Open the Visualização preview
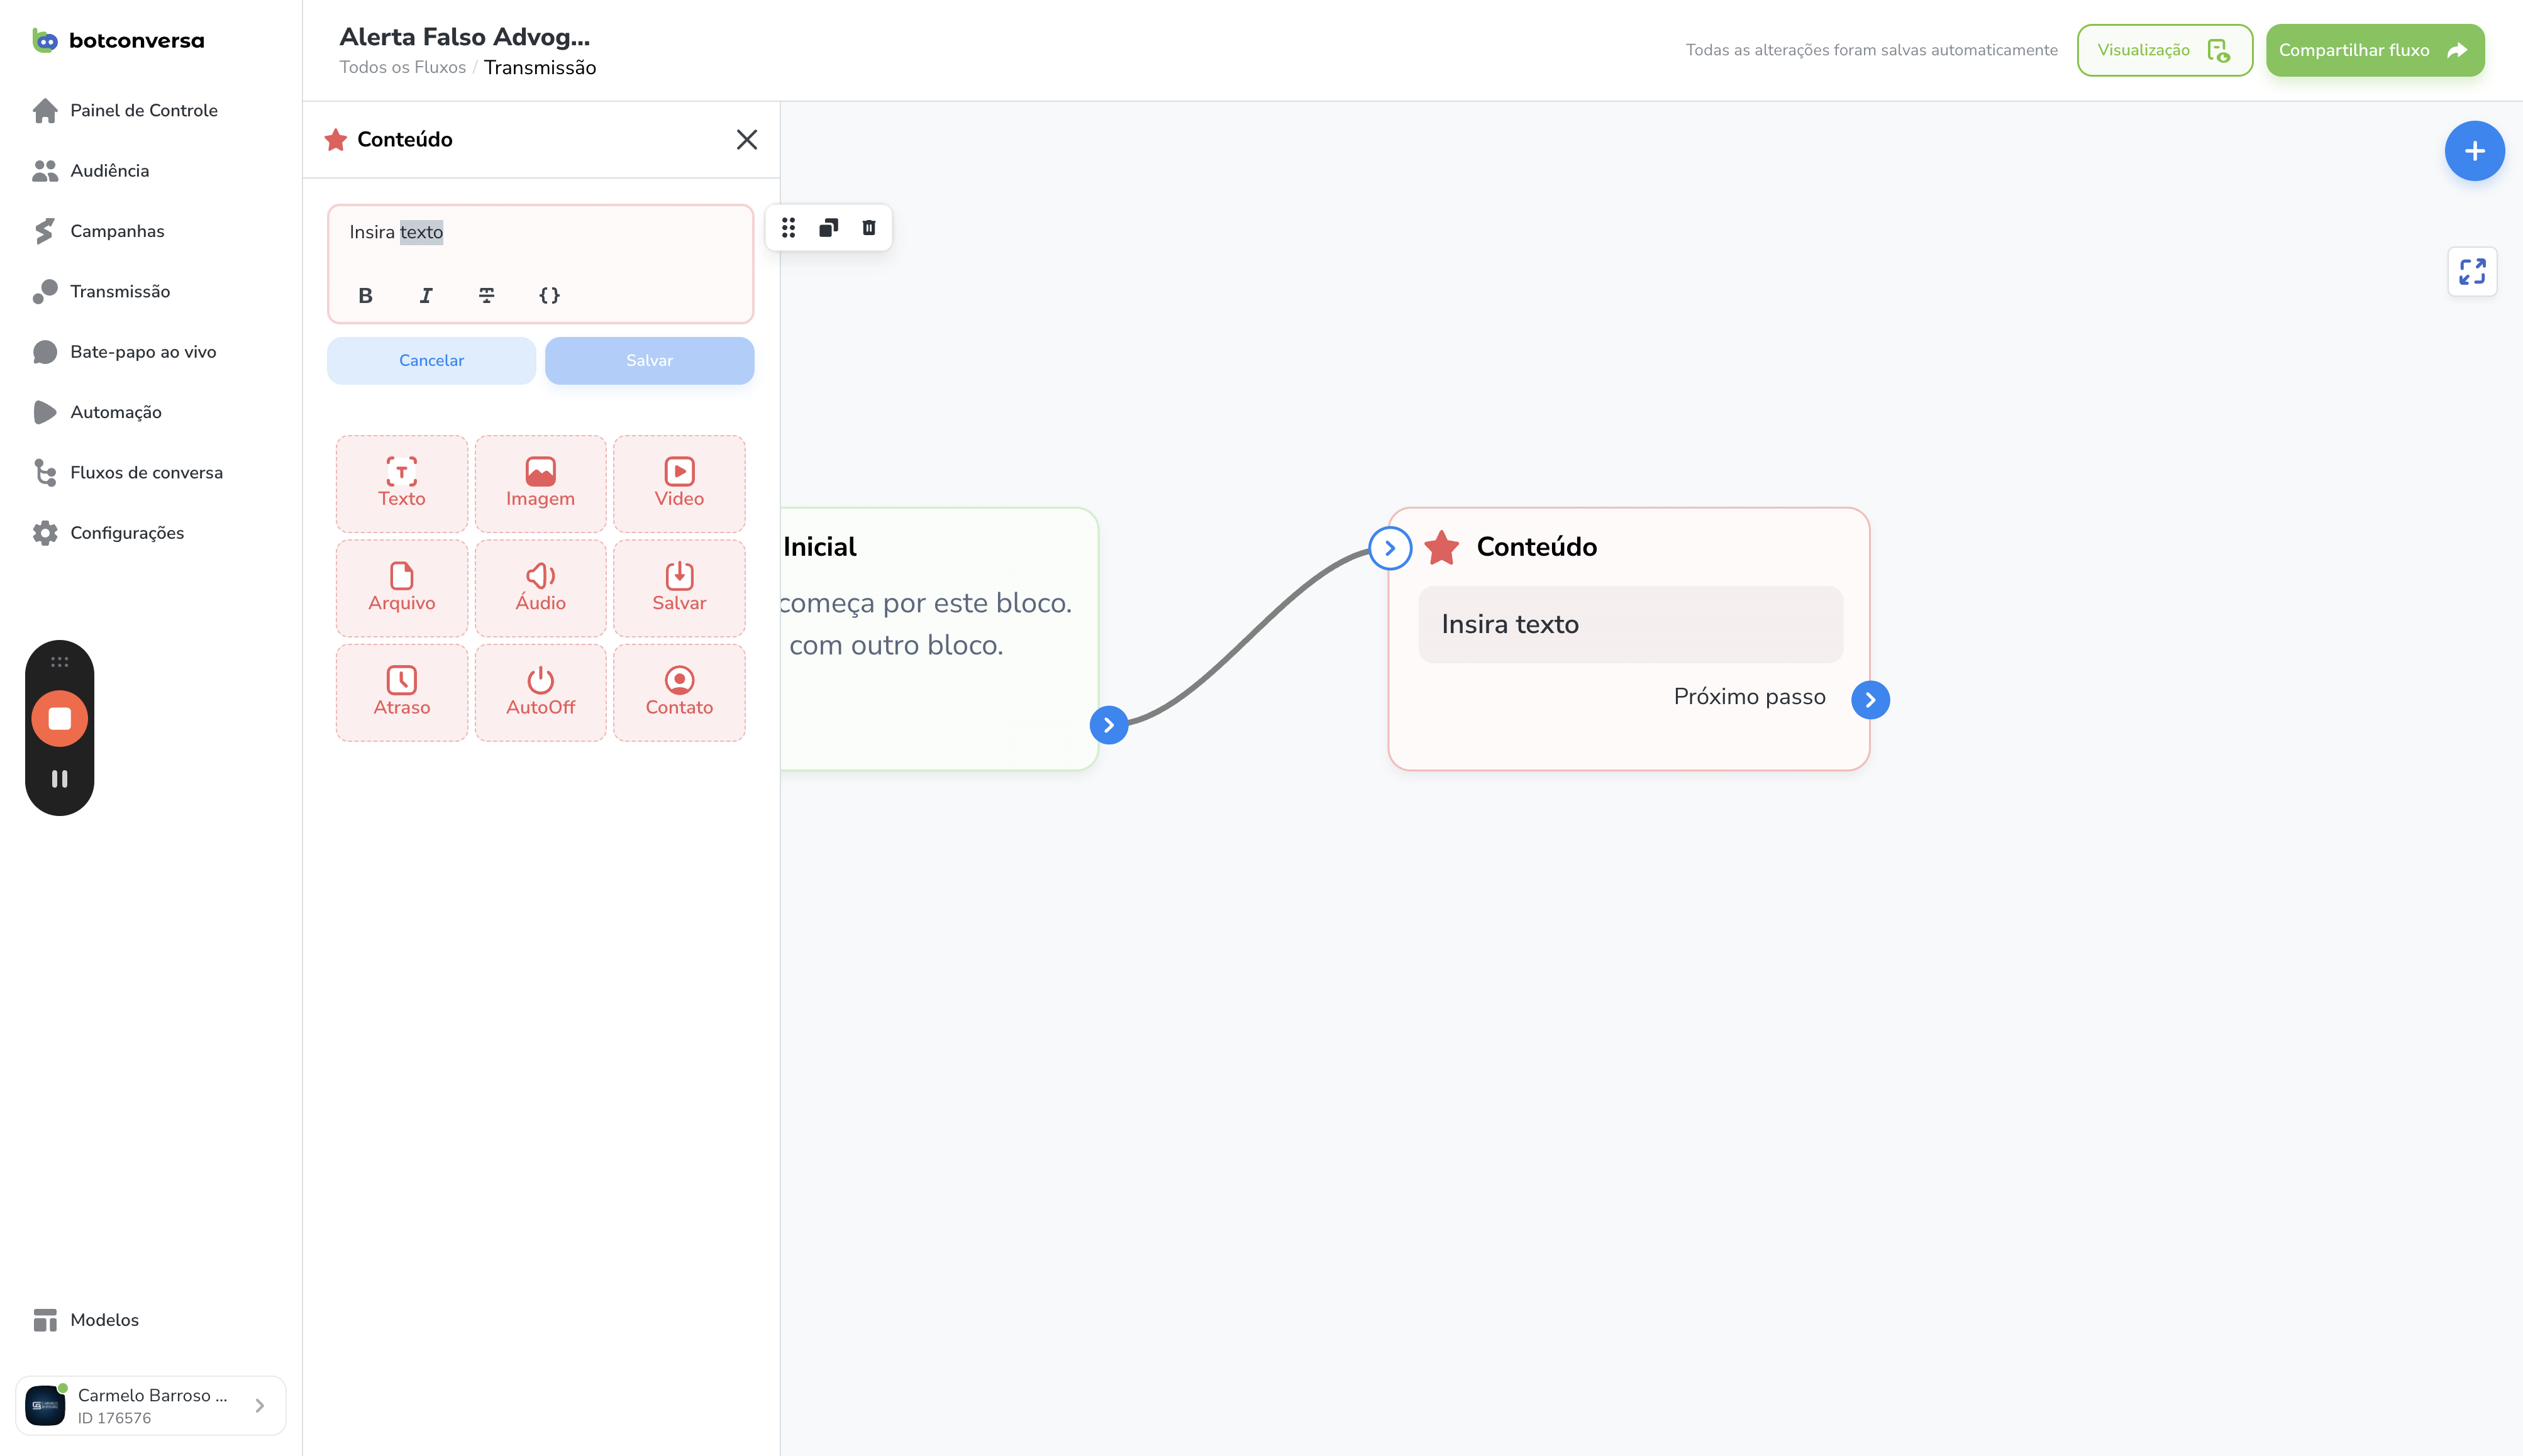Screen dimensions: 2523x1456 pos(2164,50)
